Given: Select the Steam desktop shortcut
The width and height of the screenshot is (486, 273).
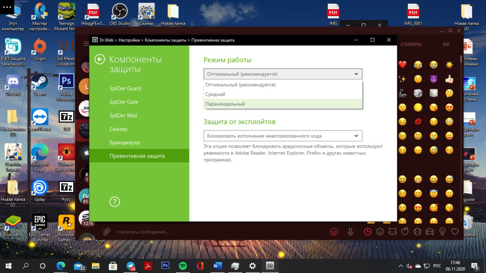Looking at the screenshot, I should click(39, 85).
